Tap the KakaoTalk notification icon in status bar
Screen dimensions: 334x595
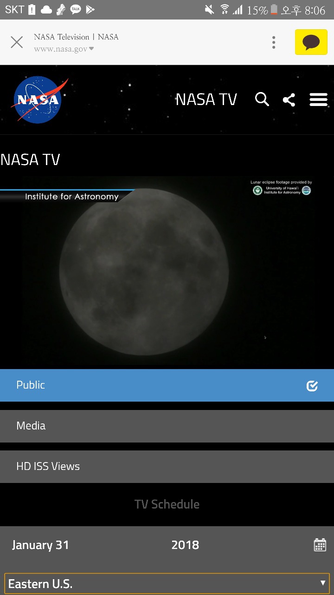[75, 9]
